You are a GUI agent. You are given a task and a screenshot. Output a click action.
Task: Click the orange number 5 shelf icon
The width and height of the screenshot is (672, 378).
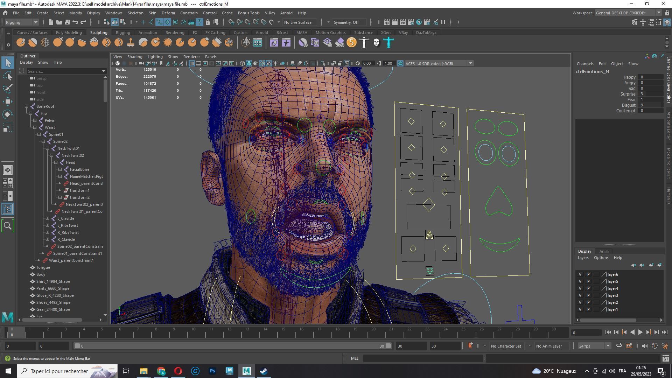point(351,43)
